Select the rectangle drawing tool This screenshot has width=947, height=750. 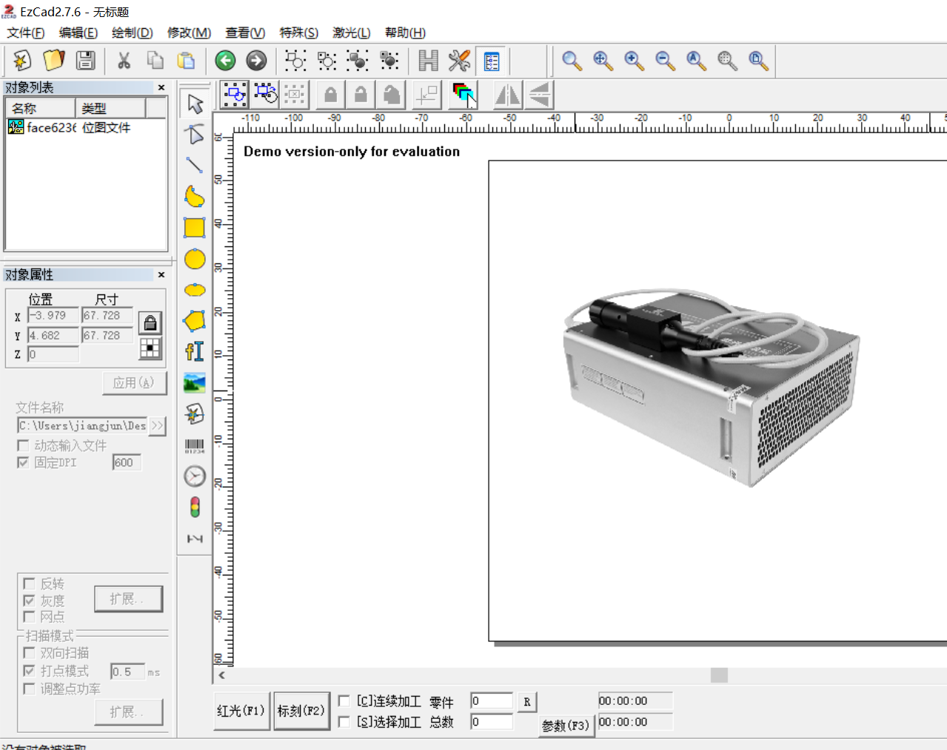(195, 228)
